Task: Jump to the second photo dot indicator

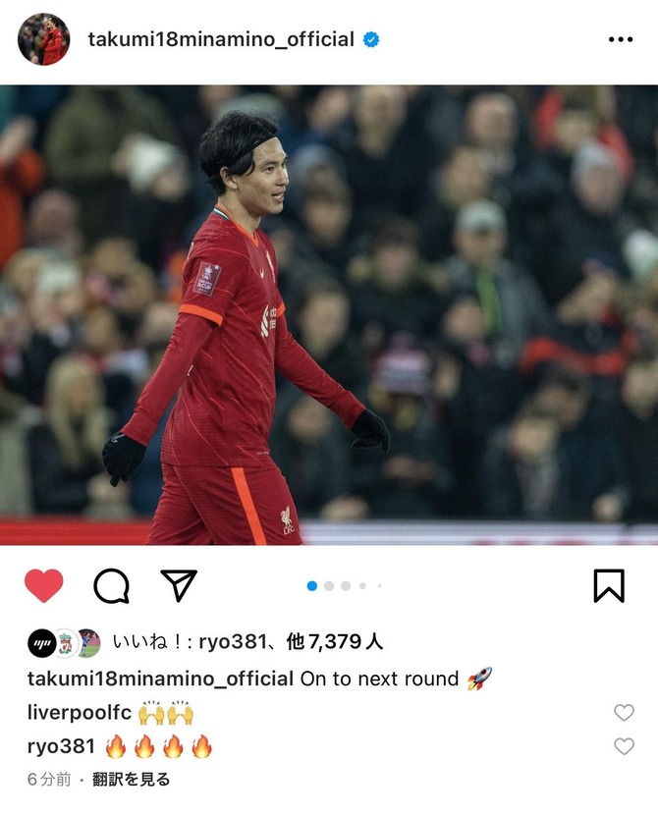Action: pos(329,586)
